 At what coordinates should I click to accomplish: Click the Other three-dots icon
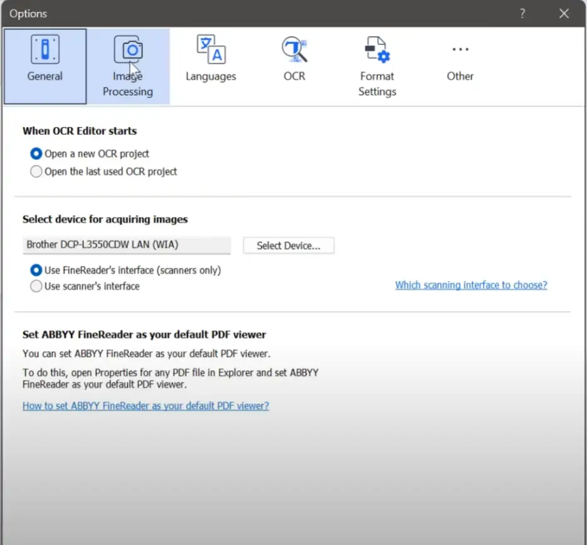pos(460,50)
